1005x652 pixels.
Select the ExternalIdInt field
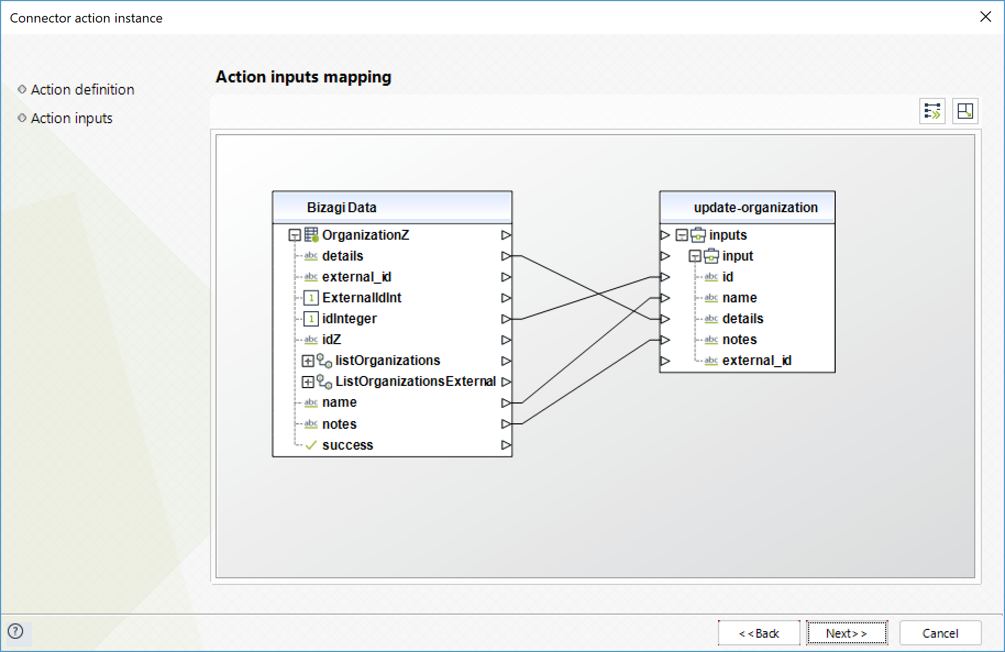362,298
